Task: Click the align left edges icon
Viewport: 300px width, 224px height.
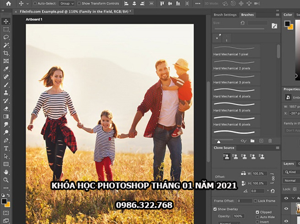Action: [126, 3]
